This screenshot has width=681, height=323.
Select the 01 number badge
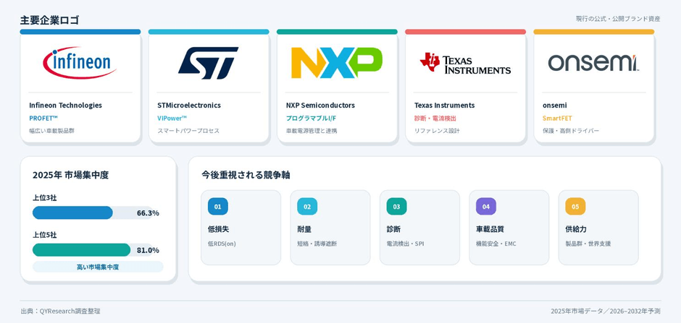point(217,207)
